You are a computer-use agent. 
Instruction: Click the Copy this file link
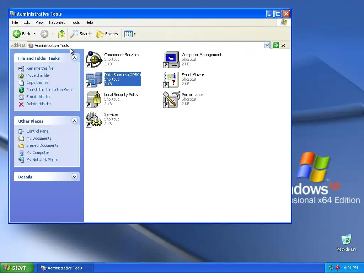tap(37, 82)
